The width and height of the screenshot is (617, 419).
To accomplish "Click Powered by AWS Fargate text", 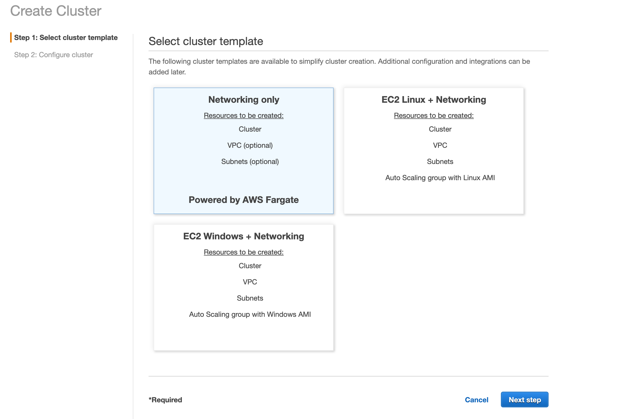I will point(243,200).
